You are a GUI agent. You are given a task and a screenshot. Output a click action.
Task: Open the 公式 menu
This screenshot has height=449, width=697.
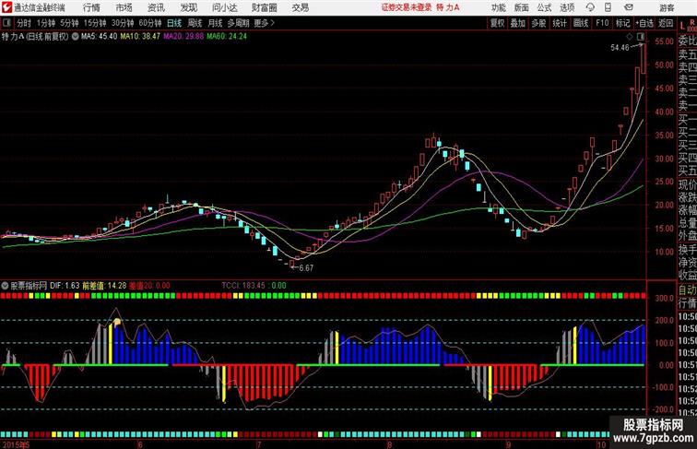tap(544, 7)
